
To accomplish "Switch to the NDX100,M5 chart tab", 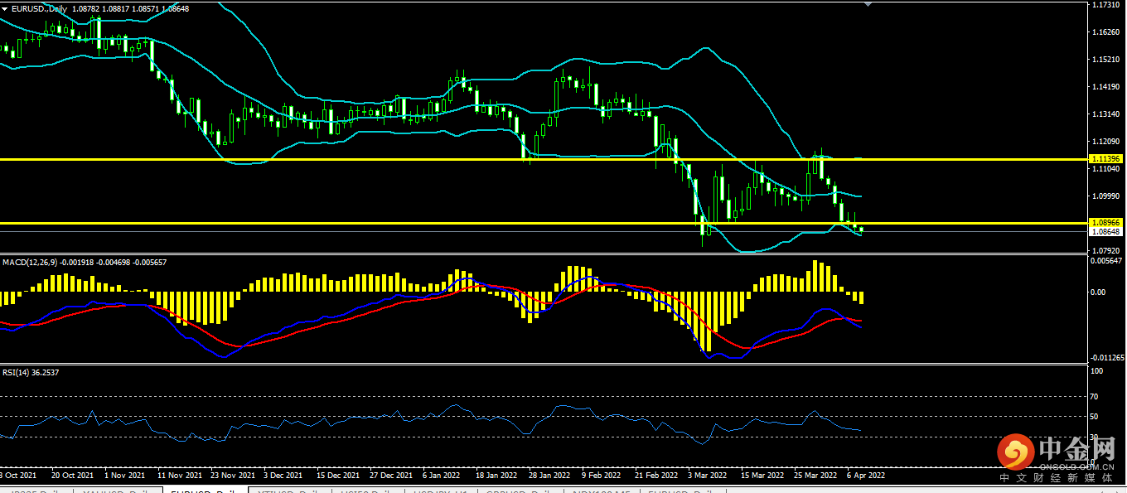I will (x=602, y=489).
